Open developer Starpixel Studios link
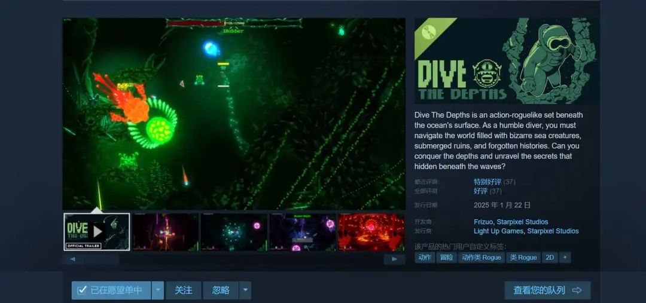Image resolution: width=646 pixels, height=303 pixels. [x=522, y=222]
